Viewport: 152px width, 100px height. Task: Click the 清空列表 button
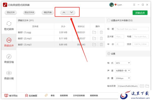(48, 12)
